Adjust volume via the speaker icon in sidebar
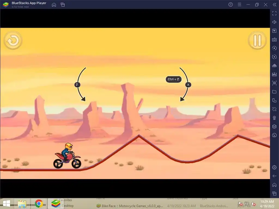Screen dimensions: 279x209 (x=274, y=22)
